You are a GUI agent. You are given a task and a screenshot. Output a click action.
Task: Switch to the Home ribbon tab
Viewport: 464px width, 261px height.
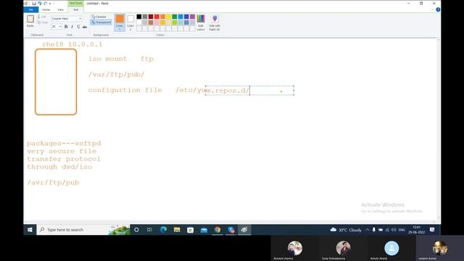pos(46,9)
